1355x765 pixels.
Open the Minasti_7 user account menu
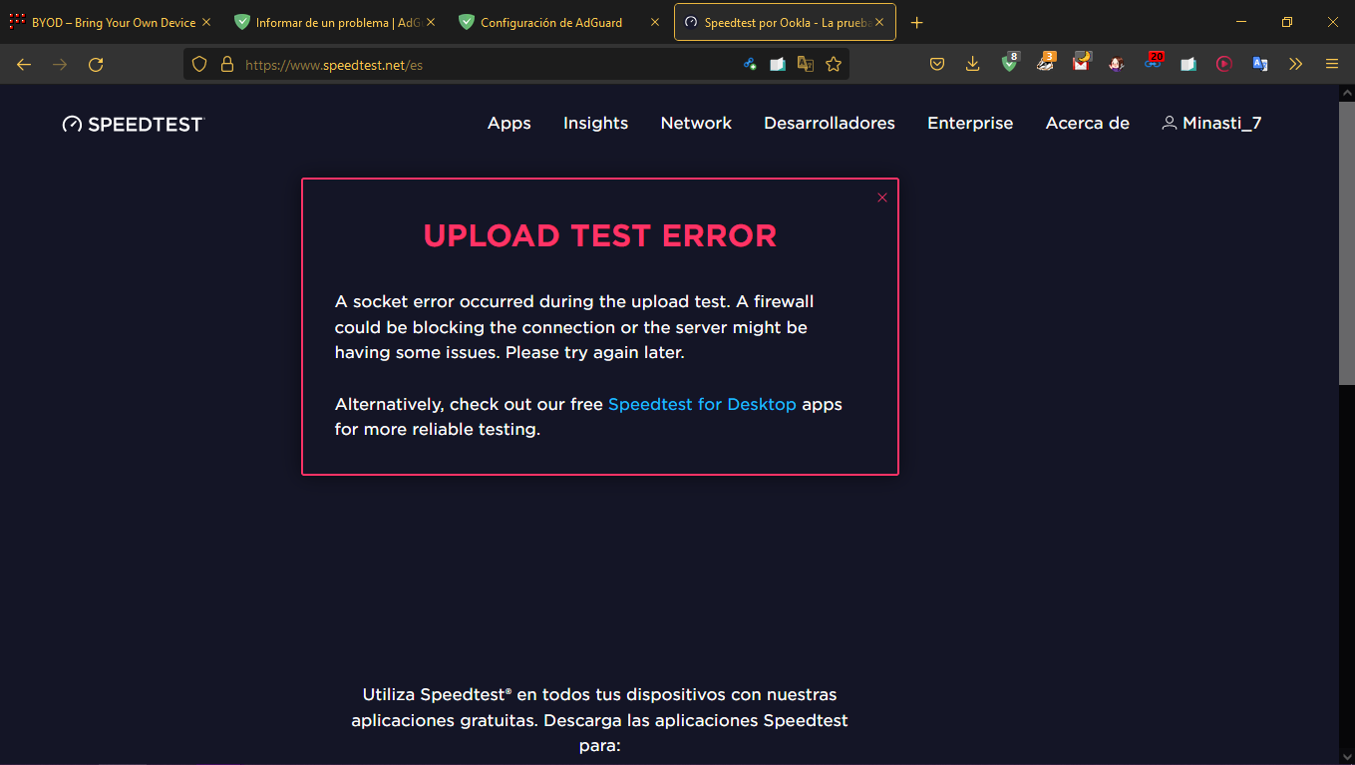(1212, 124)
